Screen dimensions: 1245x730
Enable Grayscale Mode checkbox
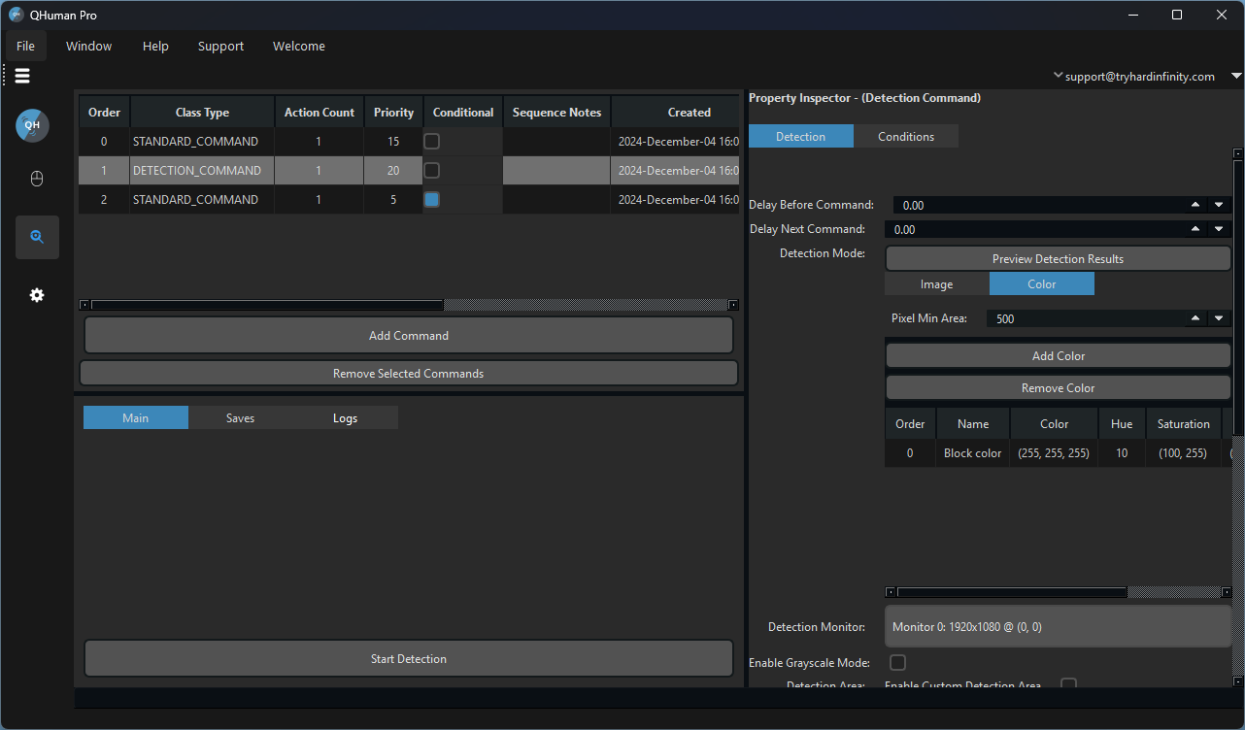(898, 663)
